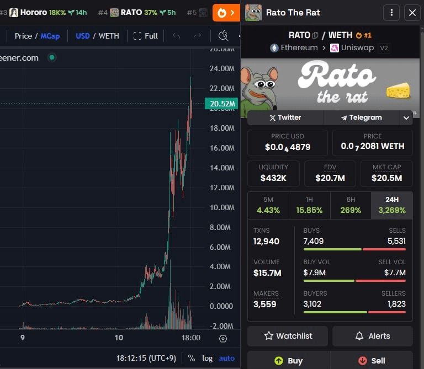Click the LIQUIDITY $432K box
This screenshot has height=369, width=424.
[x=273, y=174]
